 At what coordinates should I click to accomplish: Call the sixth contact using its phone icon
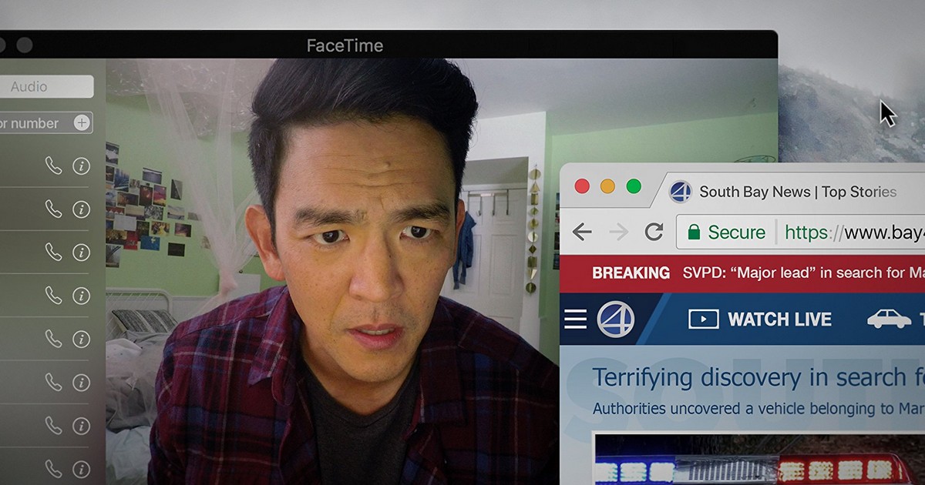pyautogui.click(x=53, y=382)
